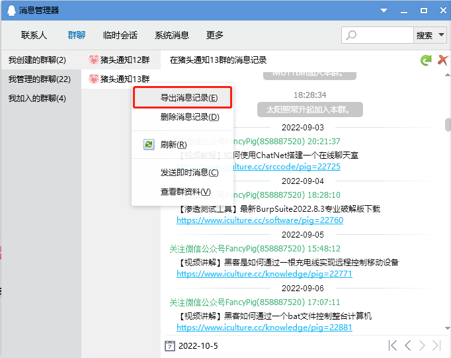Image resolution: width=451 pixels, height=358 pixels.
Task: Click the message list scrollbar thumb
Action: tap(448, 124)
